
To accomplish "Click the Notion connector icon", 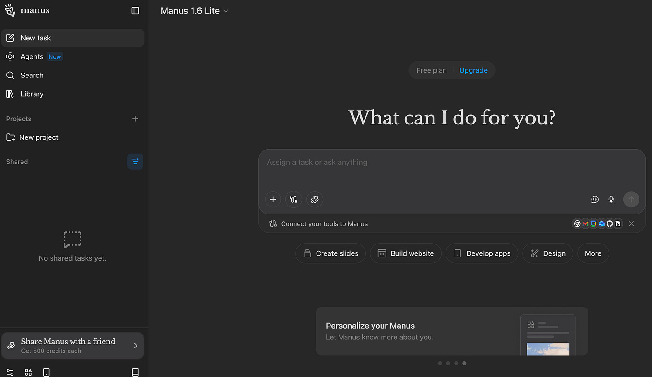I will point(618,223).
